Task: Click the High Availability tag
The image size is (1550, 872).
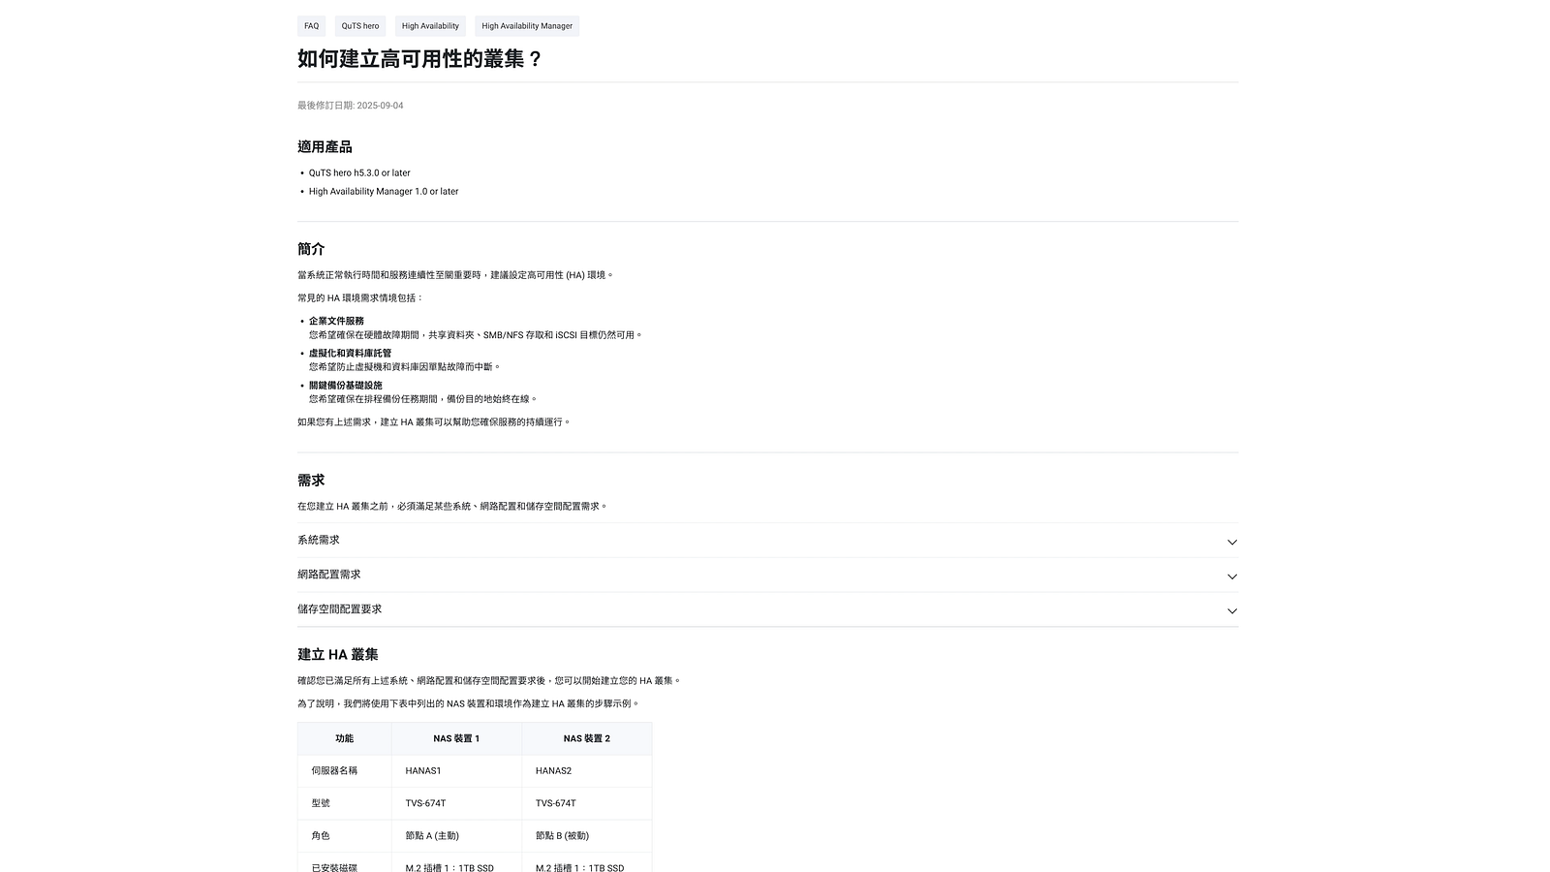Action: click(x=430, y=26)
